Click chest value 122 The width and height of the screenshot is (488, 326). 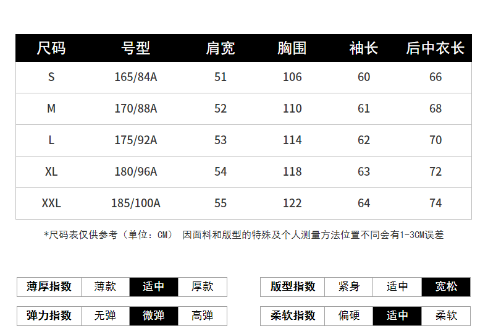point(292,203)
